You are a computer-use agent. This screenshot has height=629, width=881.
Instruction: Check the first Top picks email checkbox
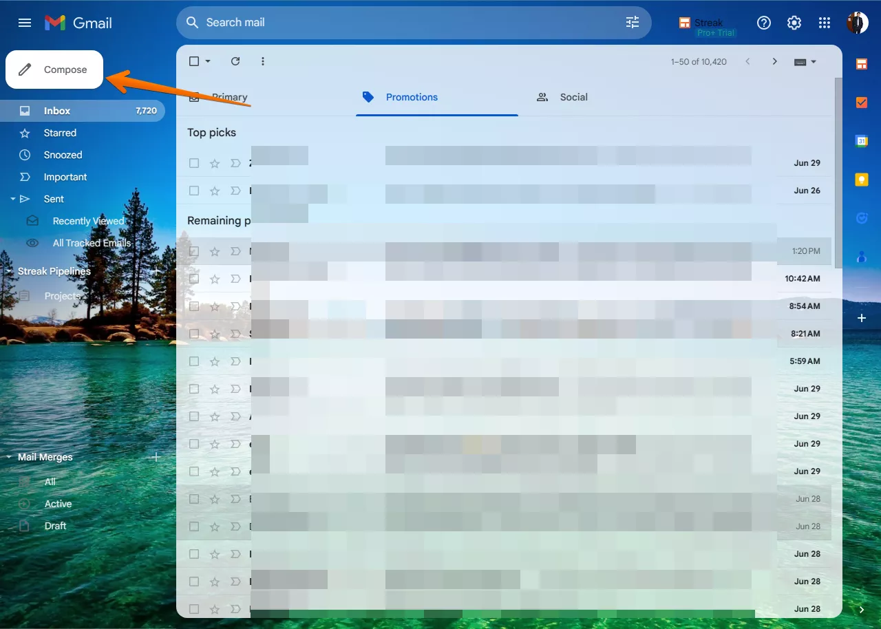coord(194,163)
